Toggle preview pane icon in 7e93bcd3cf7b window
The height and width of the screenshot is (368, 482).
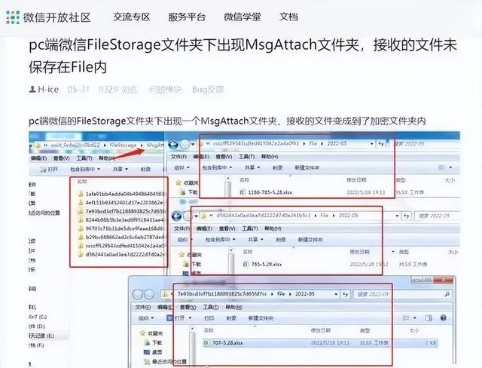click(x=429, y=317)
